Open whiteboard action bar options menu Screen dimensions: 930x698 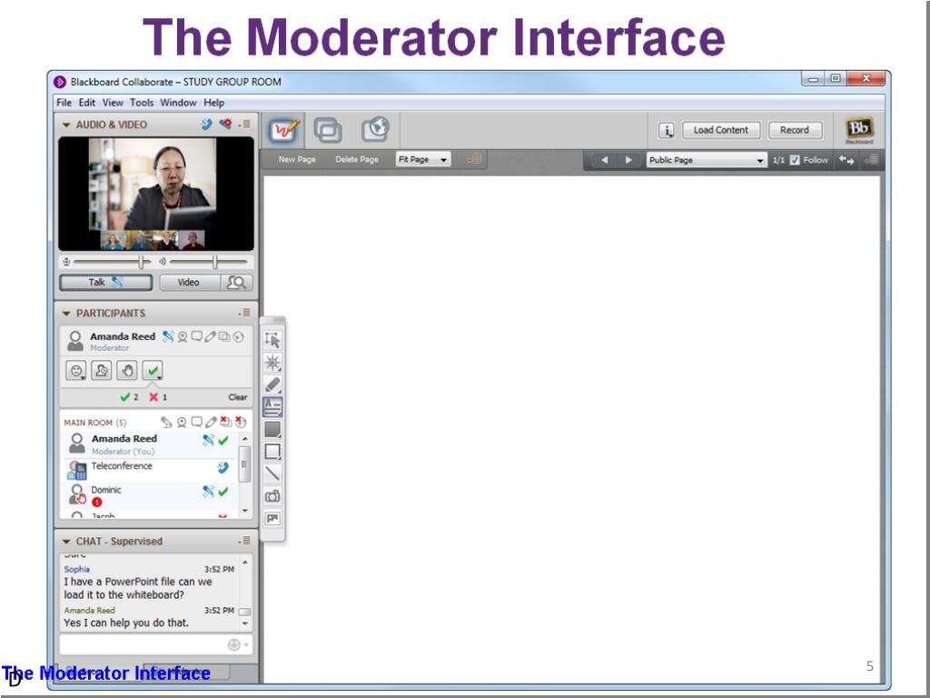[x=473, y=158]
